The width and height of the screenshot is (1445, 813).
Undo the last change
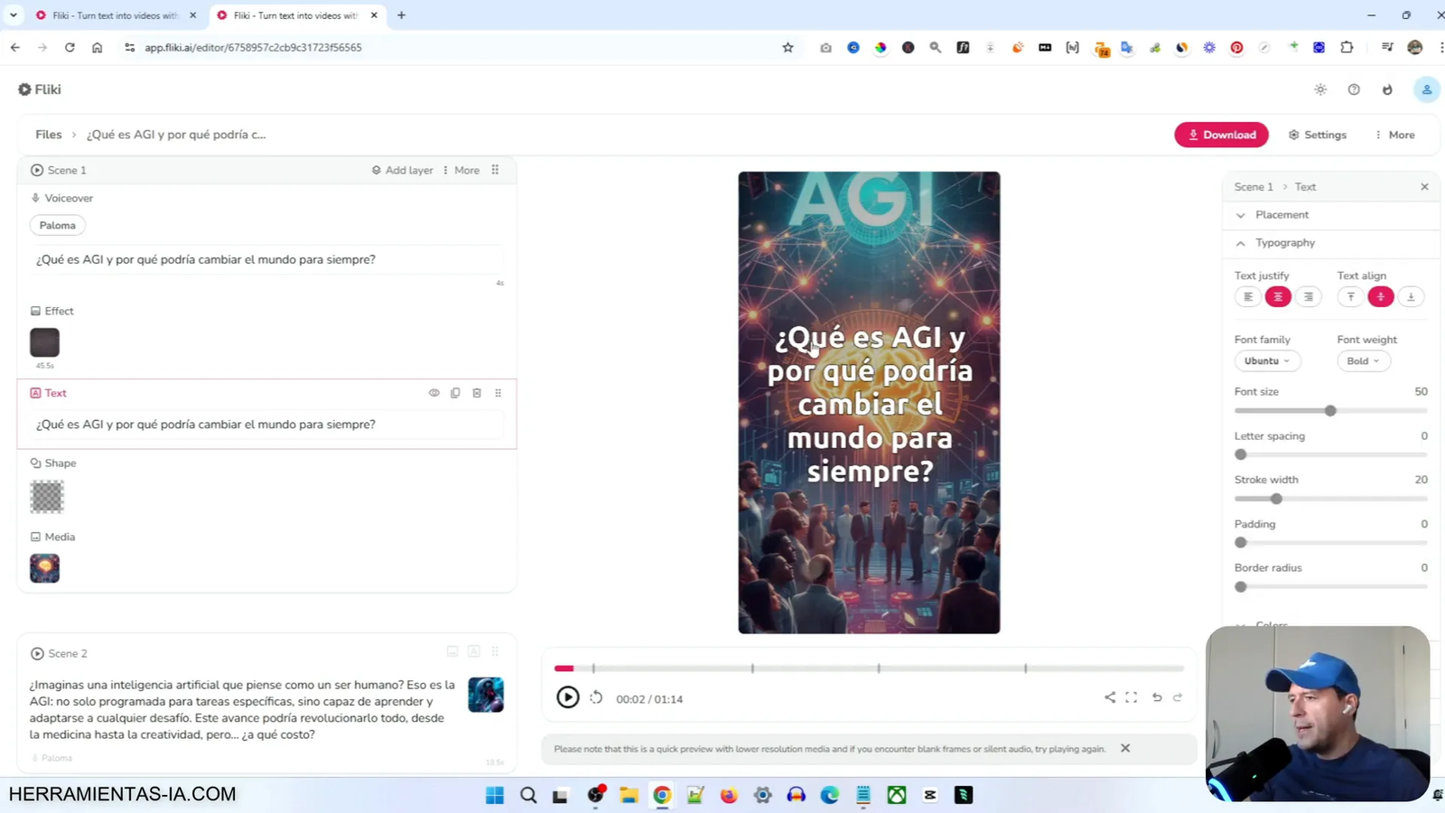1156,697
